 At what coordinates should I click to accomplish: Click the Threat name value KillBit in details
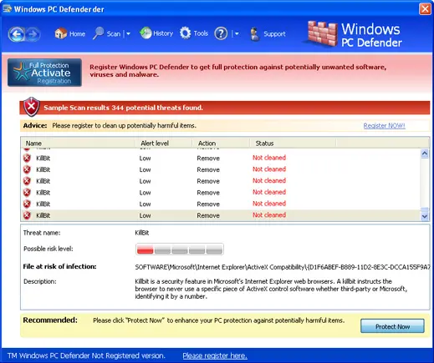(142, 233)
